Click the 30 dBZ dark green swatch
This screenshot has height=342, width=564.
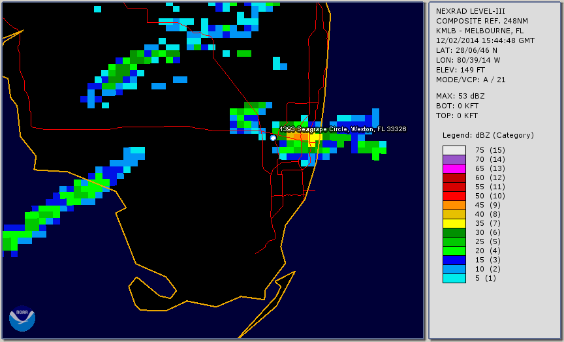click(x=454, y=232)
